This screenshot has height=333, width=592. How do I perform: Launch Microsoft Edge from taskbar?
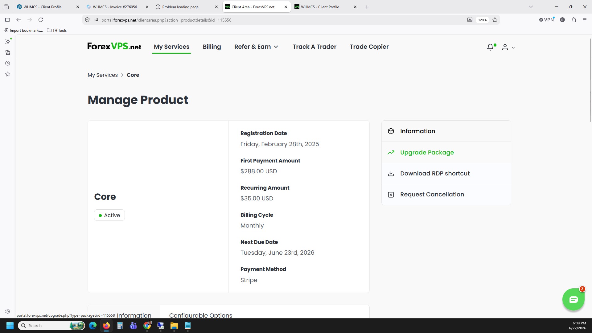[93, 326]
